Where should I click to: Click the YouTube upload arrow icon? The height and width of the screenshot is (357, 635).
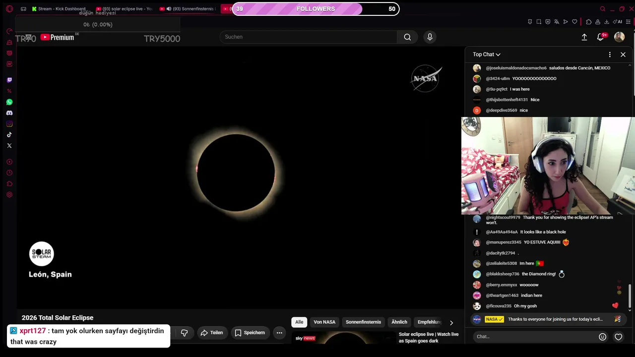(x=584, y=37)
